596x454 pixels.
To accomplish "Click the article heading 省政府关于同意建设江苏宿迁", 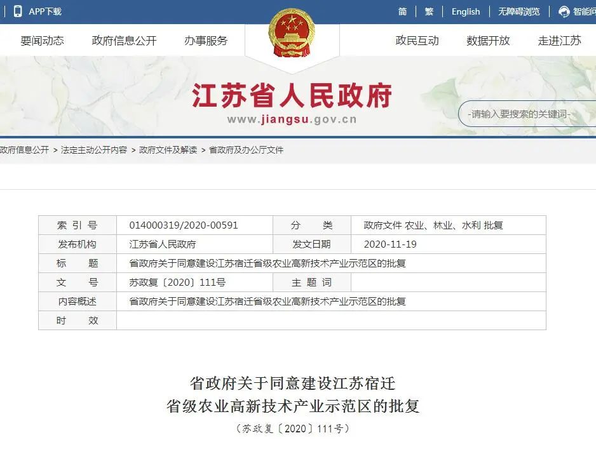I will [293, 384].
